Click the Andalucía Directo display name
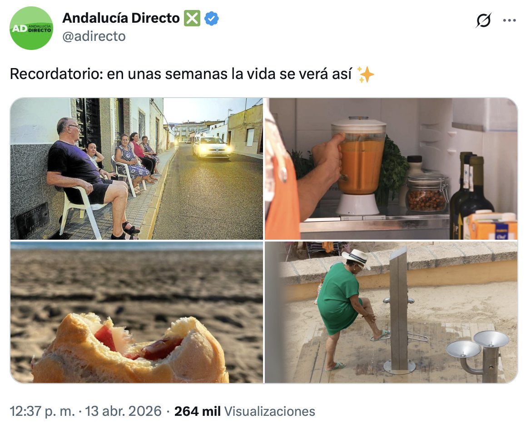The height and width of the screenshot is (424, 526). click(121, 18)
